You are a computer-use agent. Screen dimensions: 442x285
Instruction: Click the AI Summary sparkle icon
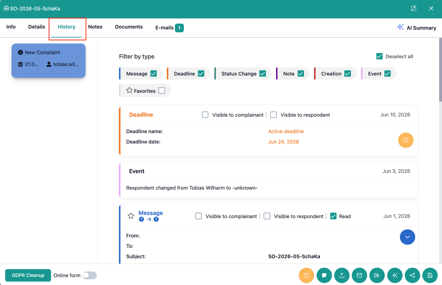(400, 27)
